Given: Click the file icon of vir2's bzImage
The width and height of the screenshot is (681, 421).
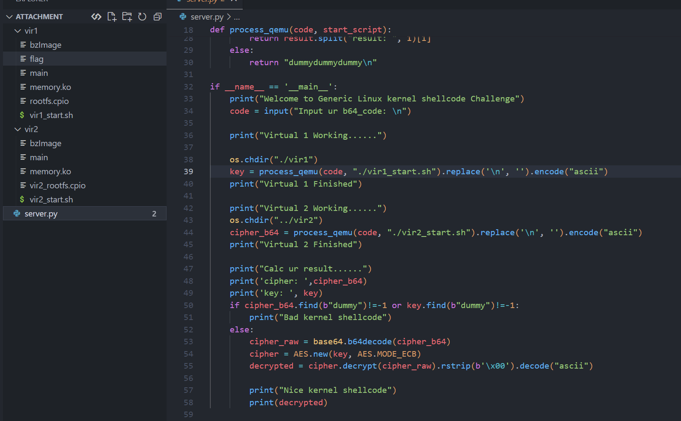Looking at the screenshot, I should click(23, 143).
